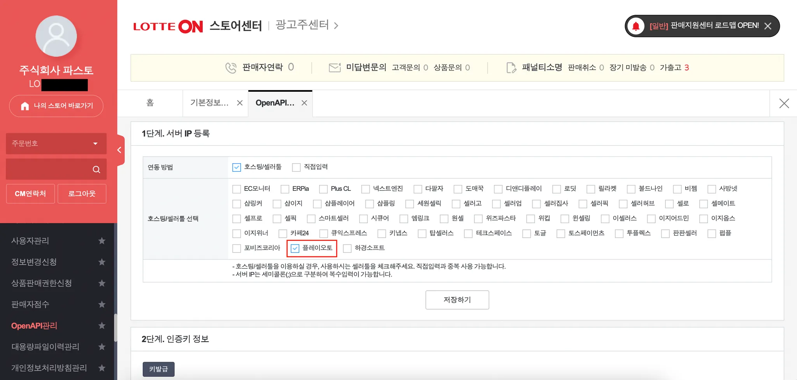Image resolution: width=797 pixels, height=380 pixels.
Task: Uncheck the 플레이오토 checkbox
Action: [x=295, y=248]
